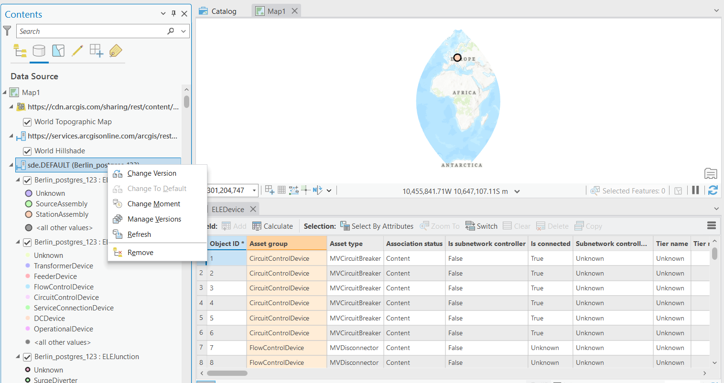The width and height of the screenshot is (724, 383).
Task: Collapse the sde.DEFAULT data source node
Action: (x=11, y=165)
